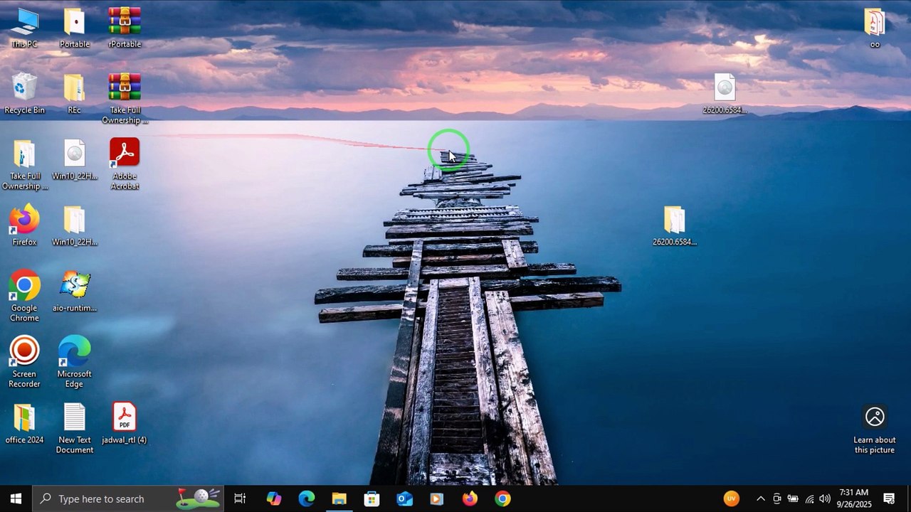Select the oo folder on the desktop
Image resolution: width=911 pixels, height=512 pixels.
(875, 28)
